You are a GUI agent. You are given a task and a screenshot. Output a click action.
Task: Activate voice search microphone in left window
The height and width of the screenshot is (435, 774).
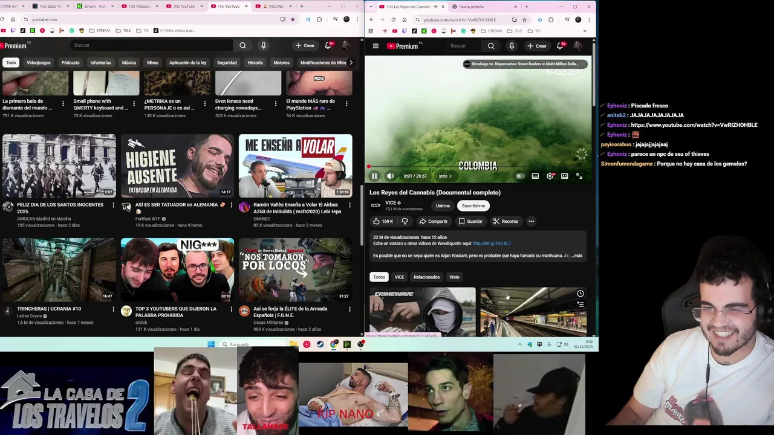click(x=263, y=45)
